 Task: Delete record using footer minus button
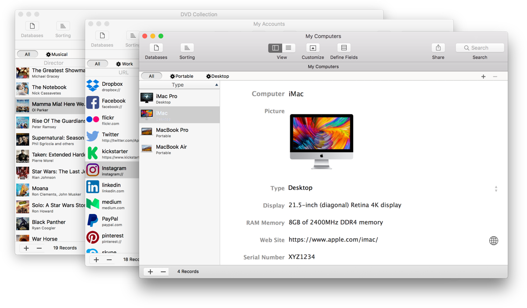pos(163,272)
